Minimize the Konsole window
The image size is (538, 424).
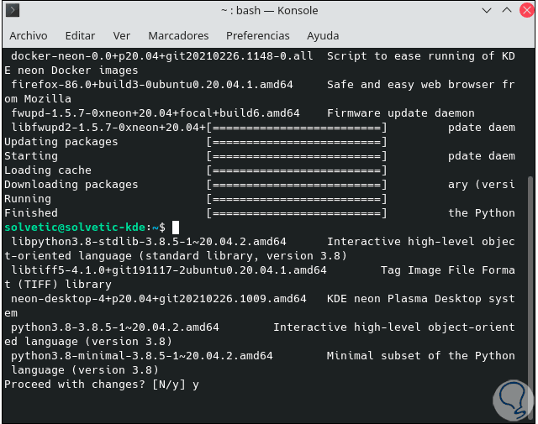click(488, 12)
